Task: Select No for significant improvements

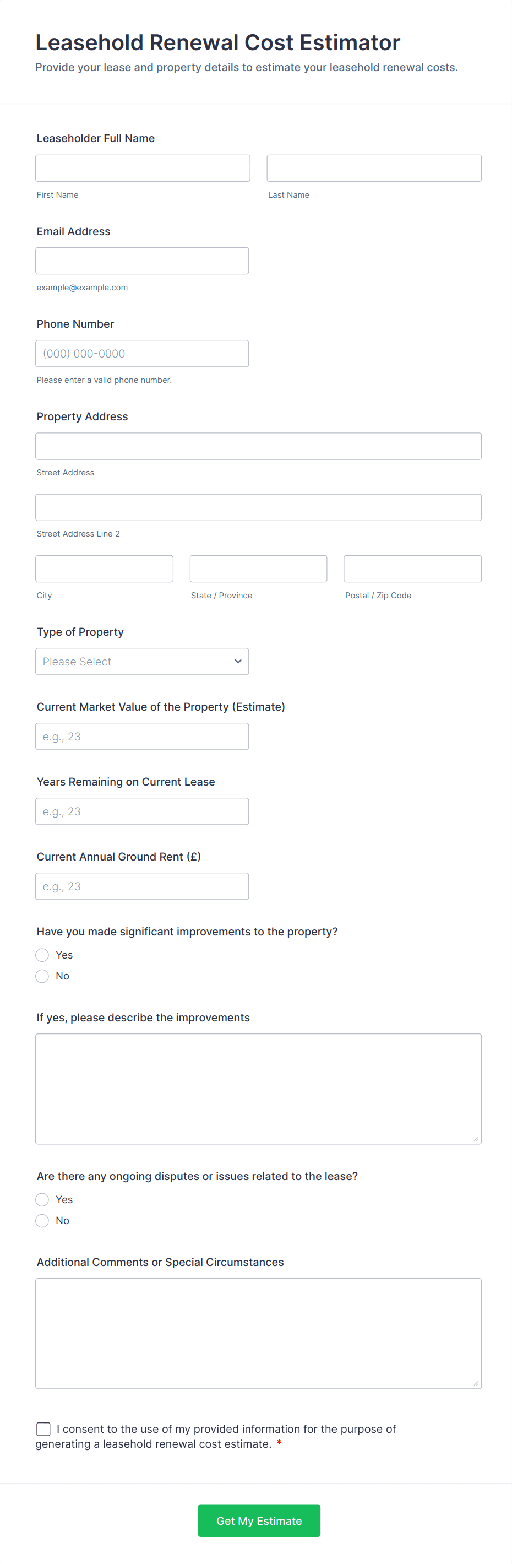Action: [x=42, y=976]
